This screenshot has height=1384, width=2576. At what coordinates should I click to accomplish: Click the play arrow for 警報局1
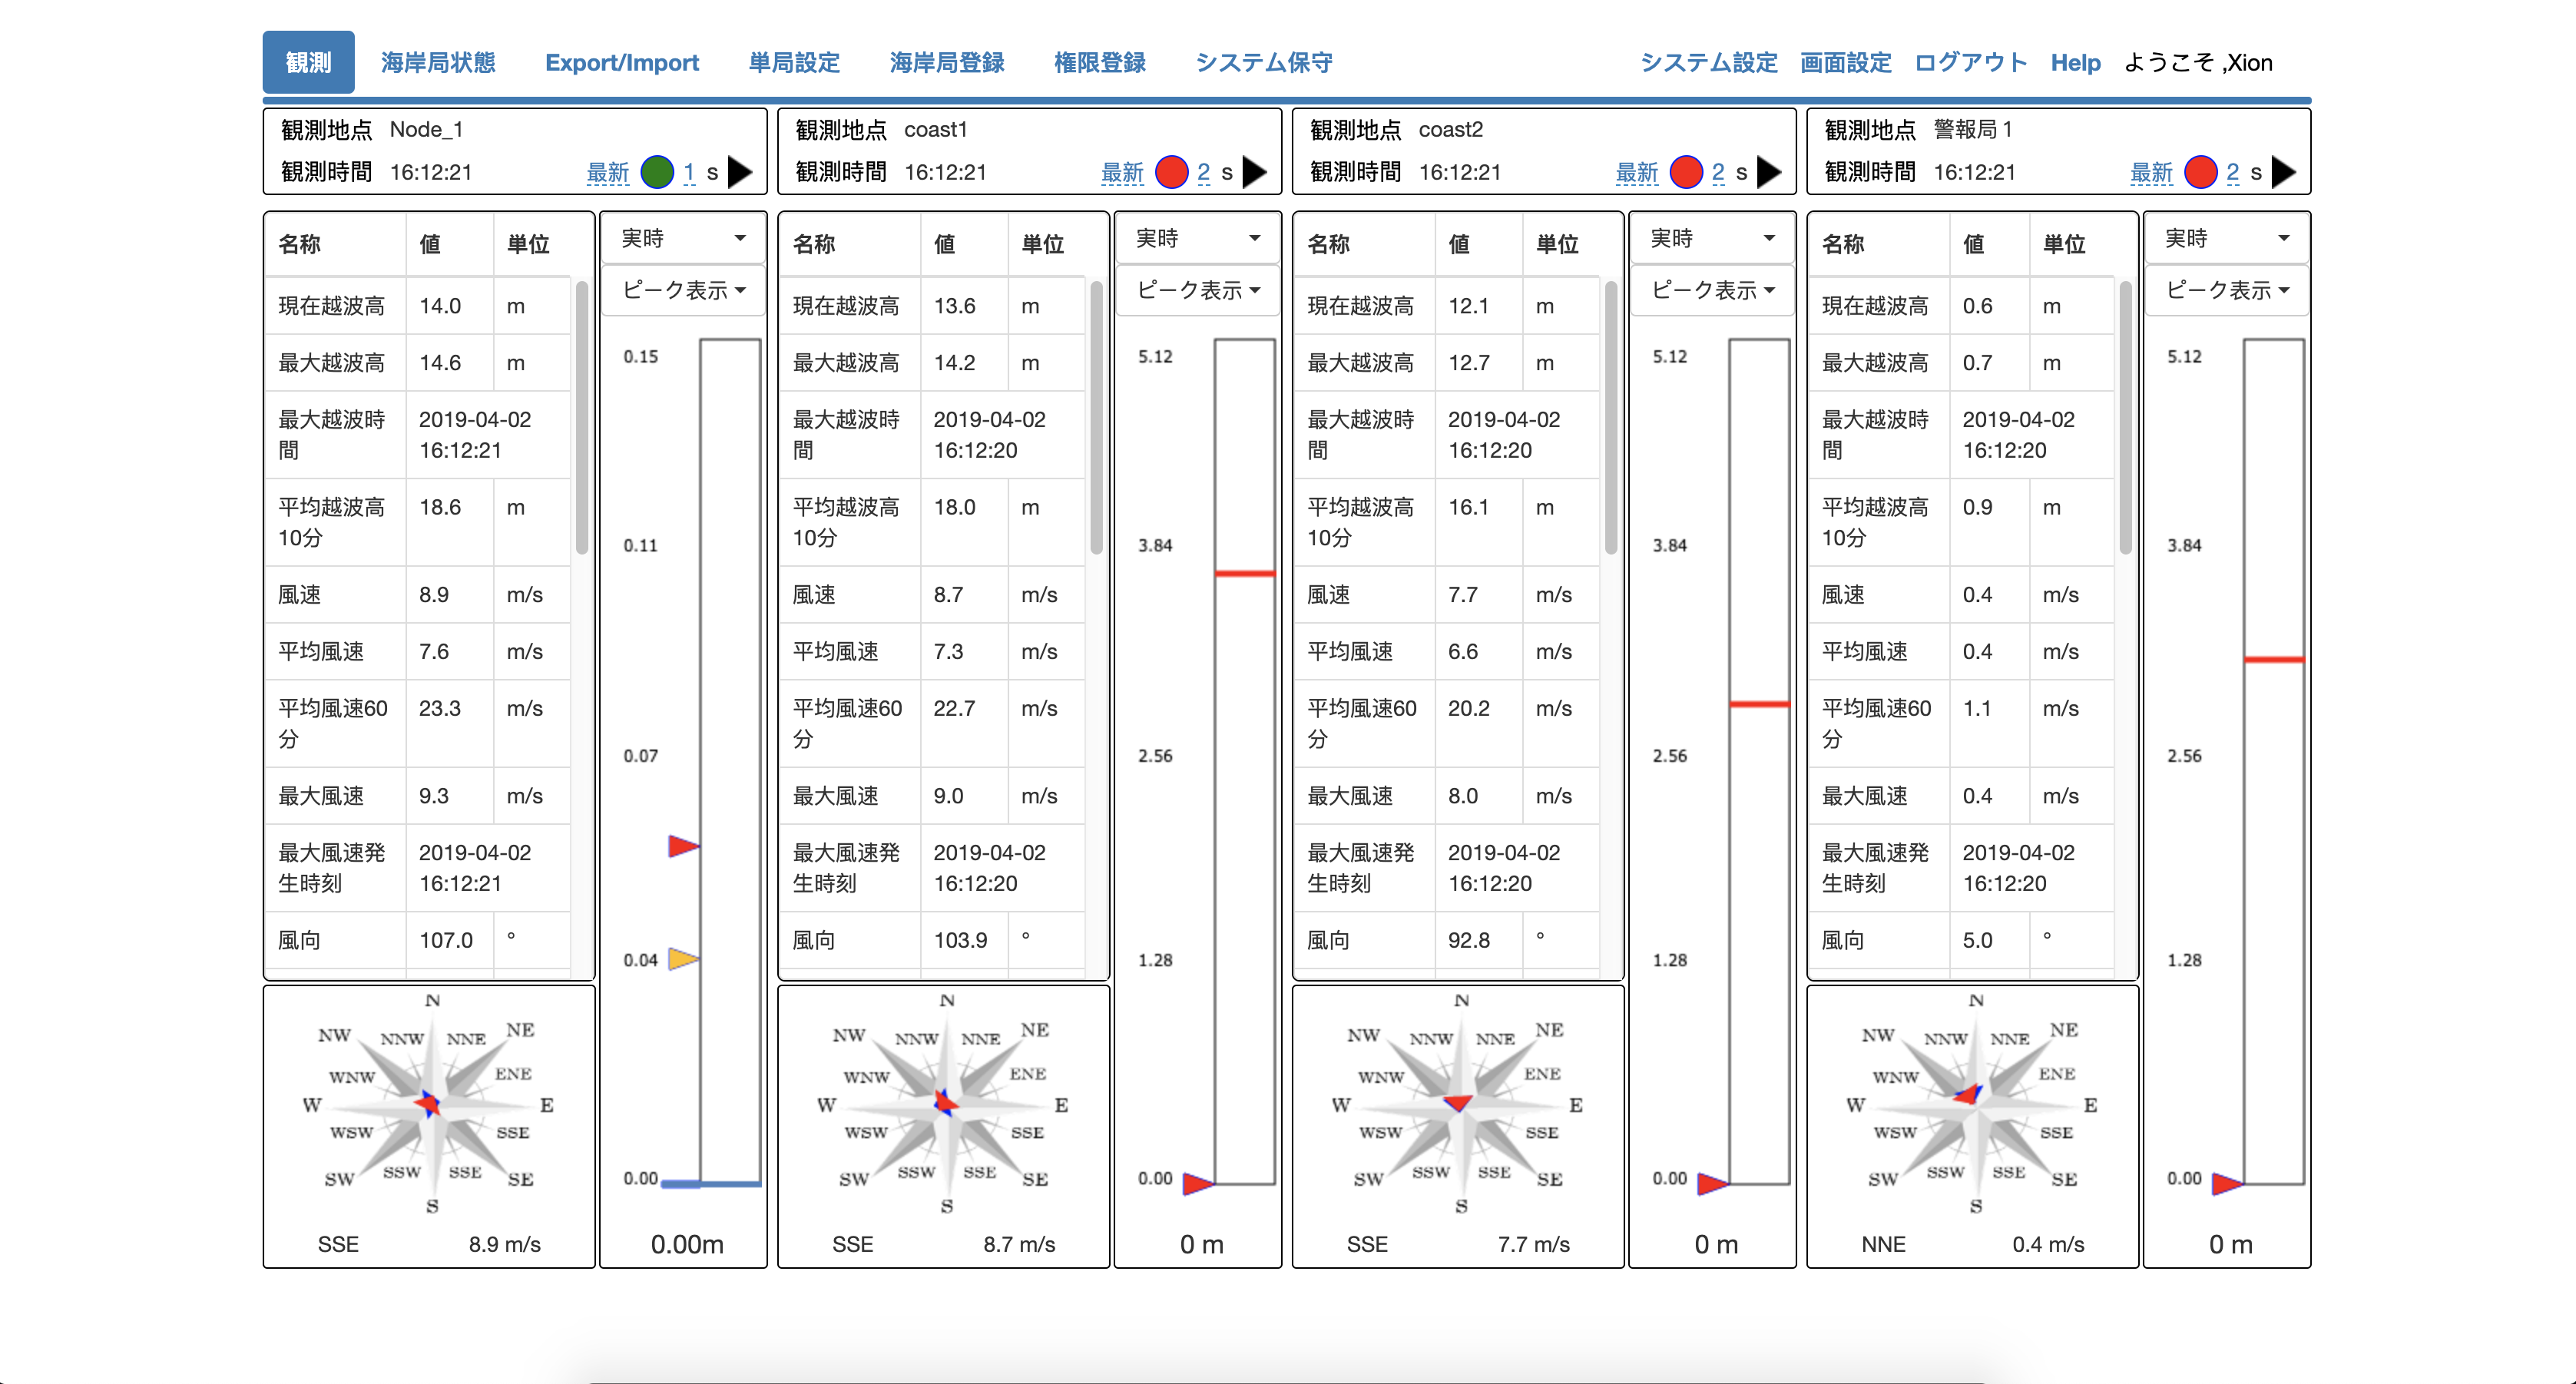coord(2283,172)
